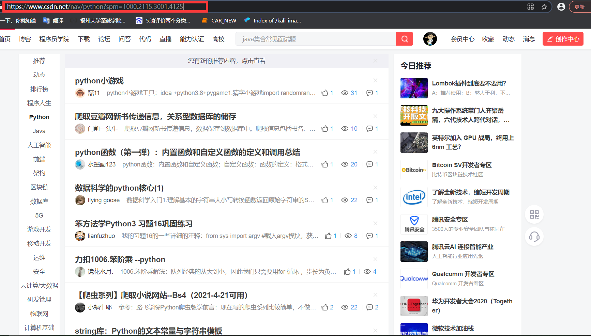Open 消息 in header

tap(529, 39)
